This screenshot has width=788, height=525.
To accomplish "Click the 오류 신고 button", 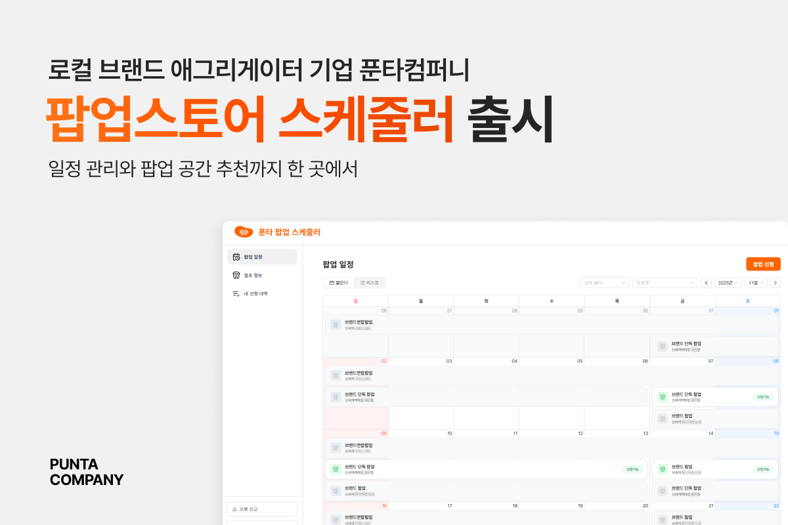I will (x=262, y=509).
